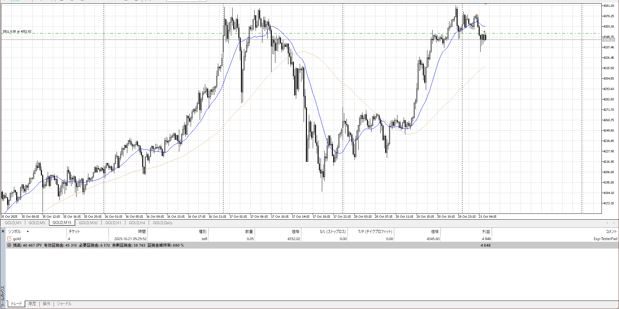Image resolution: width=619 pixels, height=309 pixels.
Task: Open the GOLD,H4 chart tab
Action: [137, 223]
